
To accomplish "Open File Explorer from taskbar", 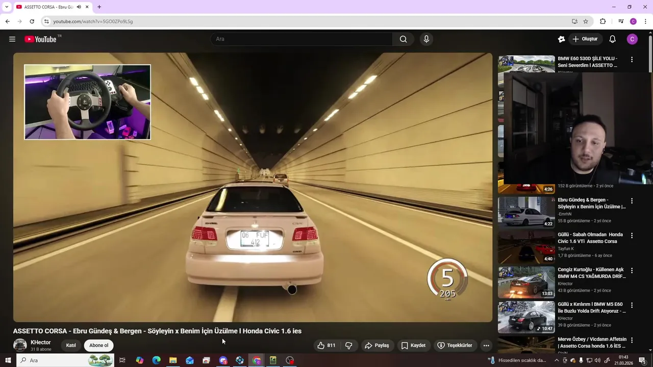I will coord(173,360).
